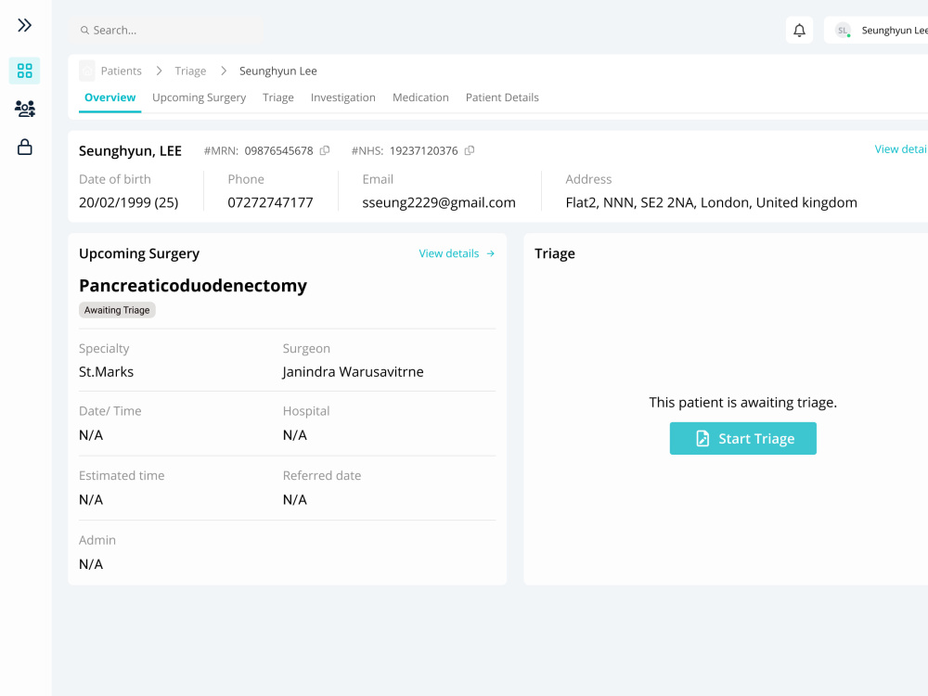
Task: Click the Pancreaticoduodenectomy heading
Action: pyautogui.click(x=193, y=285)
